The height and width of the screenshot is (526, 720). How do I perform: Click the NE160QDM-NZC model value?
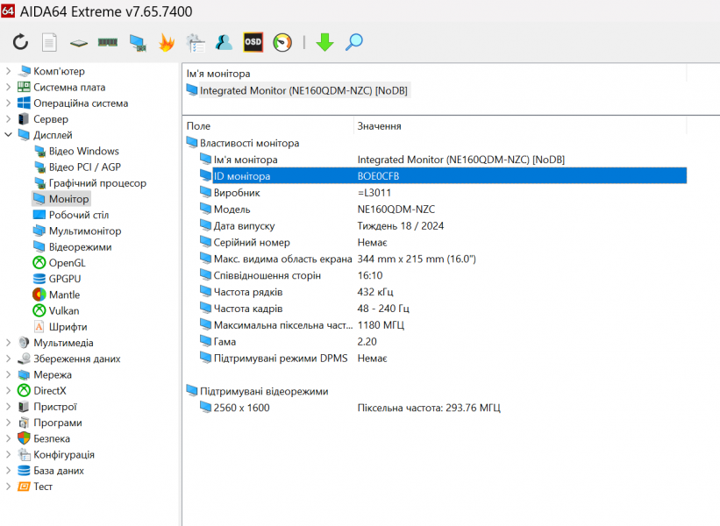[396, 210]
